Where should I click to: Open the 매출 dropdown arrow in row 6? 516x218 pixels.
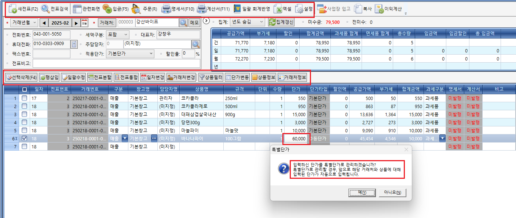pos(124,138)
